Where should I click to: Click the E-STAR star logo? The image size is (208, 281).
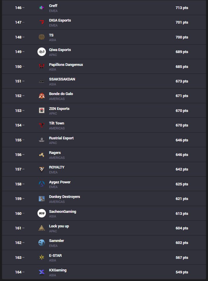coord(42,257)
